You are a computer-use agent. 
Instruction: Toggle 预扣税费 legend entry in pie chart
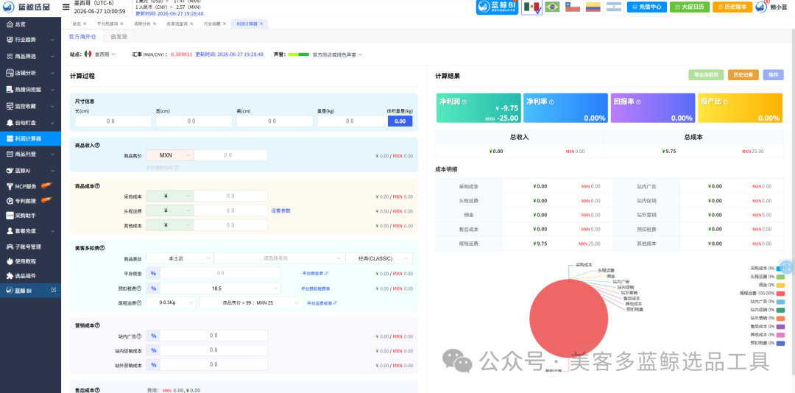tap(768, 343)
